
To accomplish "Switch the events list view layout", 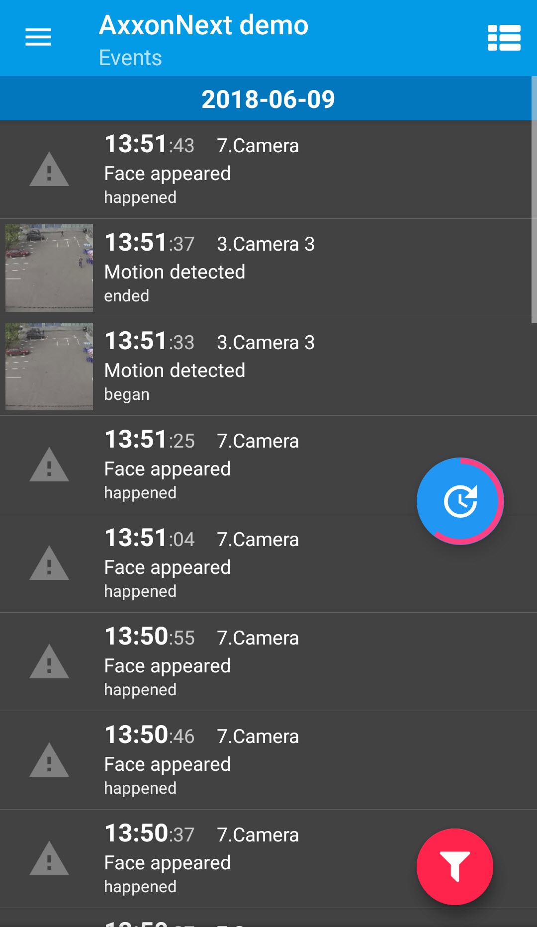I will [x=504, y=38].
